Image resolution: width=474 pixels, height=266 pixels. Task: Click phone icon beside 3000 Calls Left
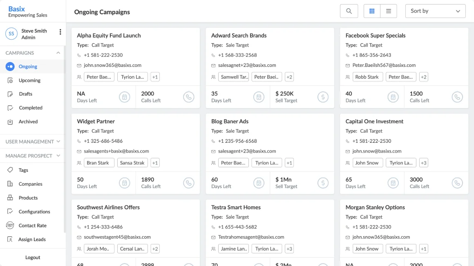click(457, 183)
